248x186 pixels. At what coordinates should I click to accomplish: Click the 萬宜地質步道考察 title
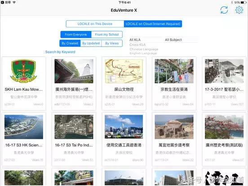coord(174,145)
